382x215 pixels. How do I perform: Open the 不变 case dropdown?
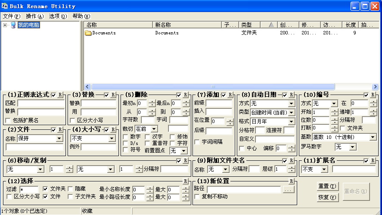tap(112, 138)
